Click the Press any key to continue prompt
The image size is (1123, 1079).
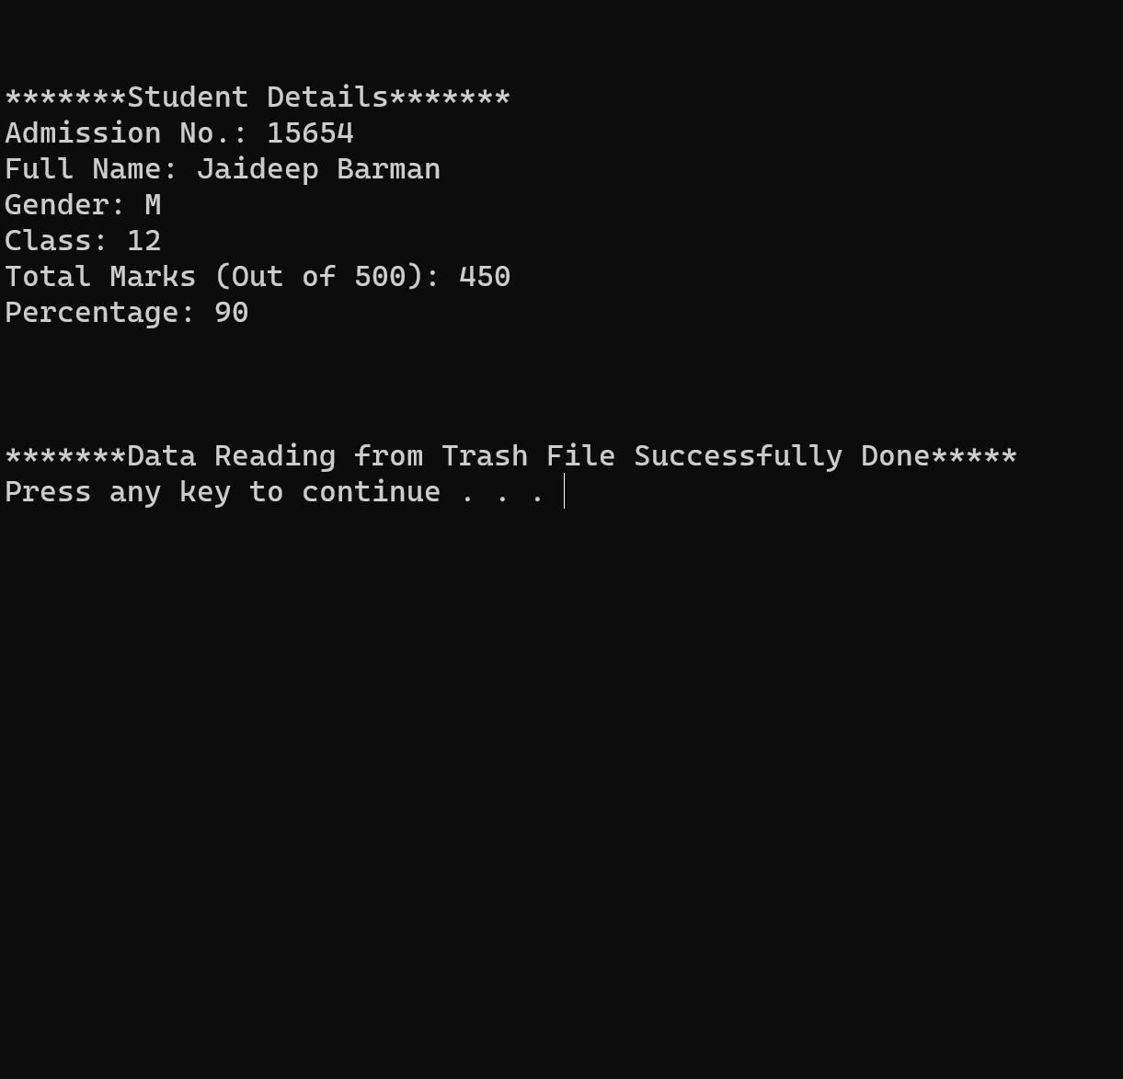(275, 492)
